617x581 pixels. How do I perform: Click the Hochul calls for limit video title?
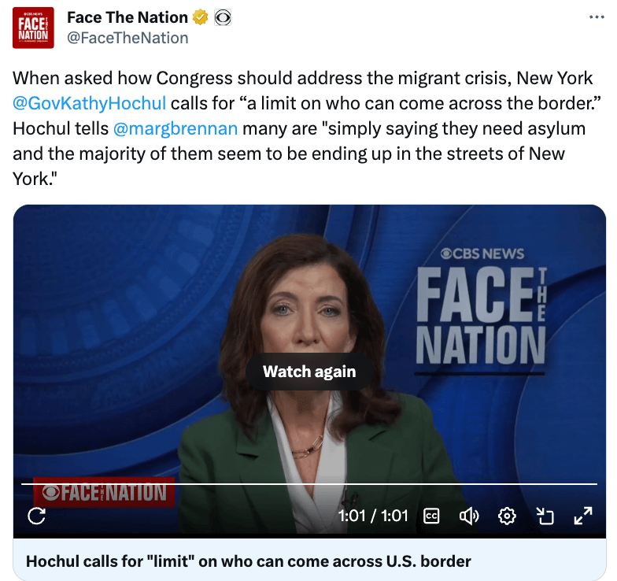click(x=249, y=561)
